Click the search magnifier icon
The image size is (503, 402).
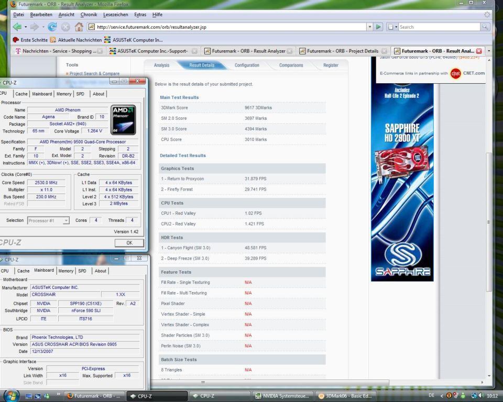485,27
